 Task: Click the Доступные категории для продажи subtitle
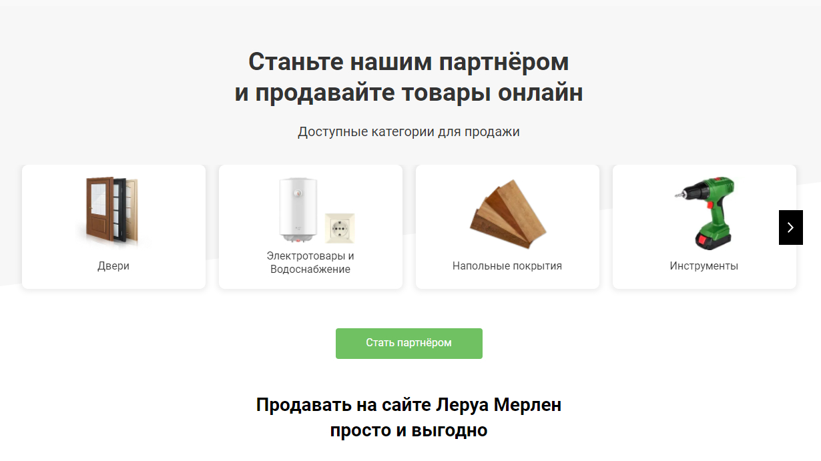tap(408, 132)
